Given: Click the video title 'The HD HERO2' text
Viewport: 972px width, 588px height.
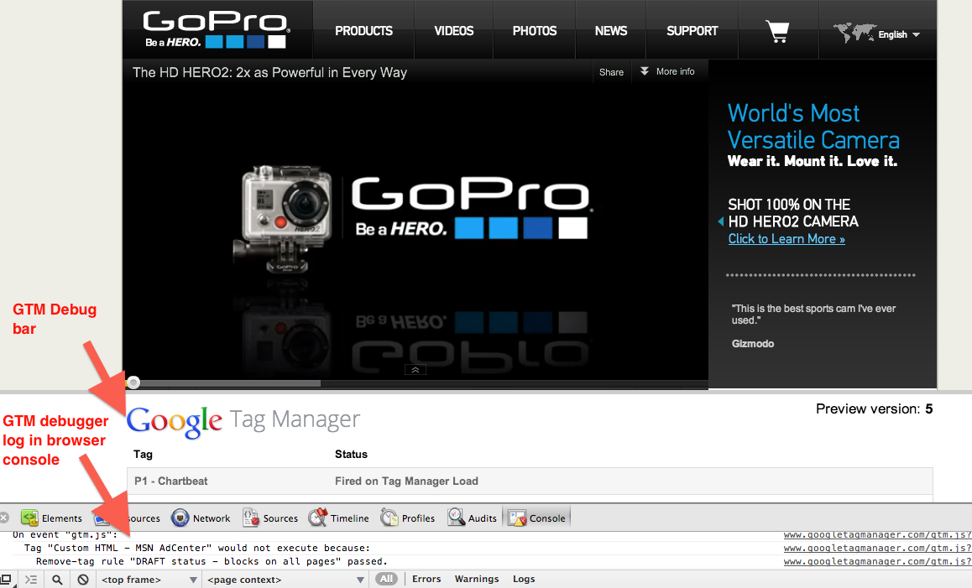Looking at the screenshot, I should 269,72.
